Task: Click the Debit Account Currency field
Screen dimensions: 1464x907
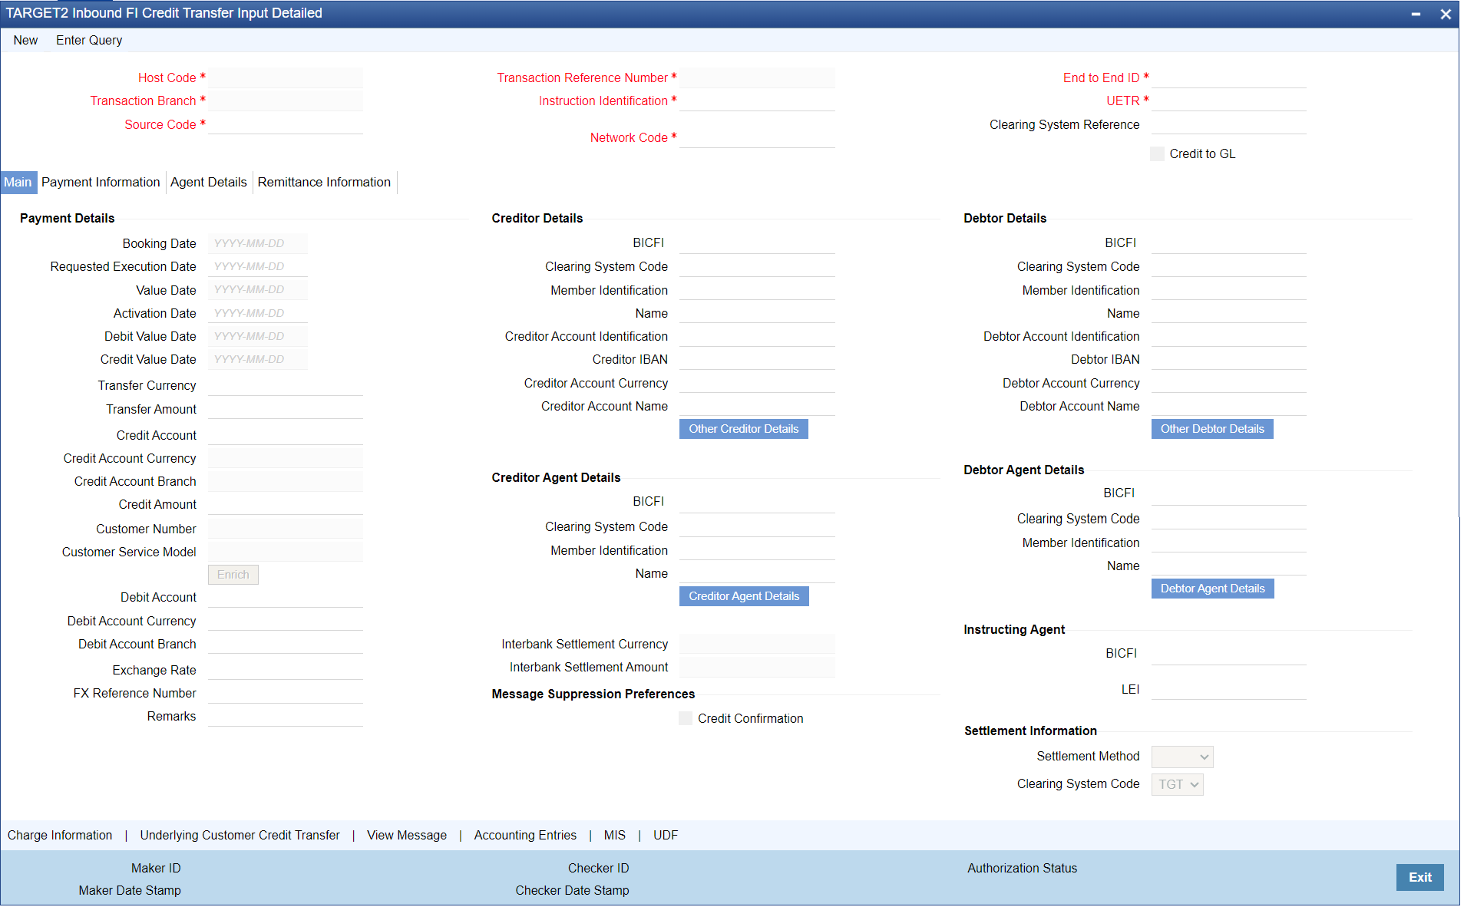Action: pos(286,621)
